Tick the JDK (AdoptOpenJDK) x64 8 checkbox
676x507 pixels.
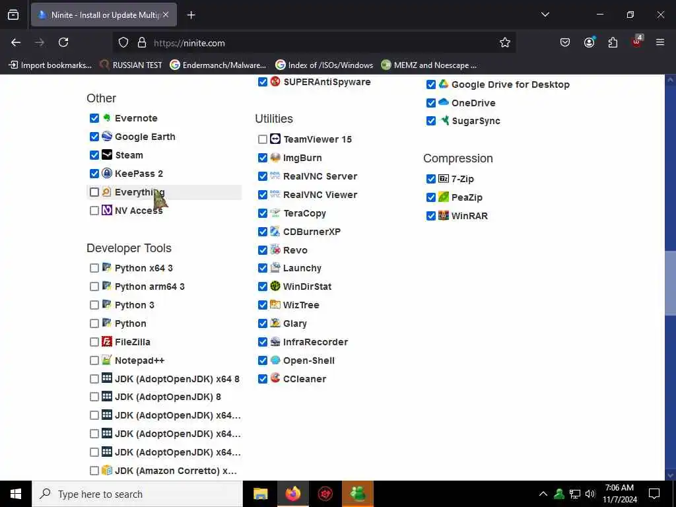click(x=94, y=378)
